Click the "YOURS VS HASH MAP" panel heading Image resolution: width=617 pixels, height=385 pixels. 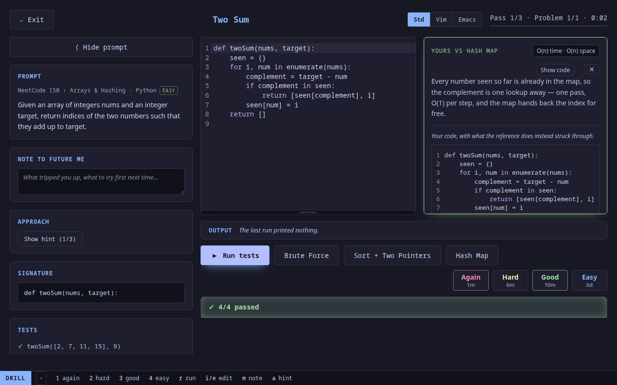point(465,51)
